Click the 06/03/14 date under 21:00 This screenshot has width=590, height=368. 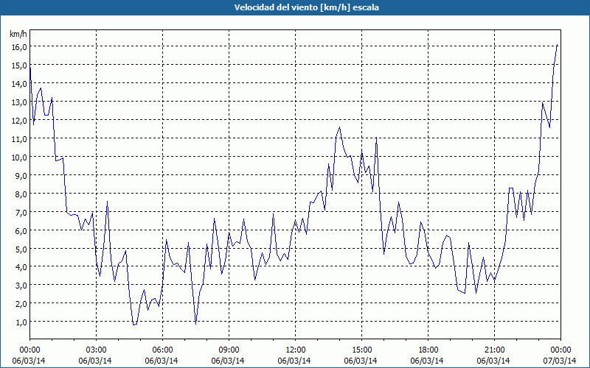coord(493,361)
